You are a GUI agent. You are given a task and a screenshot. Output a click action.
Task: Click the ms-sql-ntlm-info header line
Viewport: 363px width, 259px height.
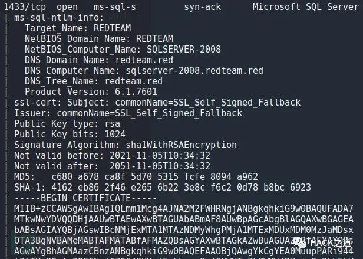pyautogui.click(x=59, y=18)
